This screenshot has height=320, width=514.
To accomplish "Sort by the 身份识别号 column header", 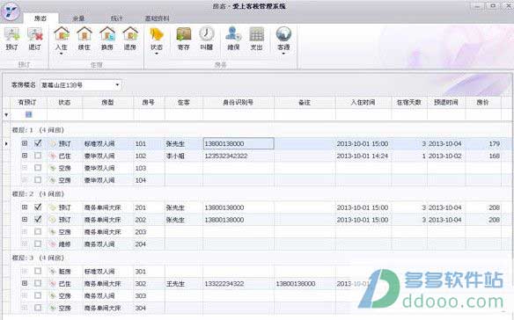I will click(x=239, y=103).
